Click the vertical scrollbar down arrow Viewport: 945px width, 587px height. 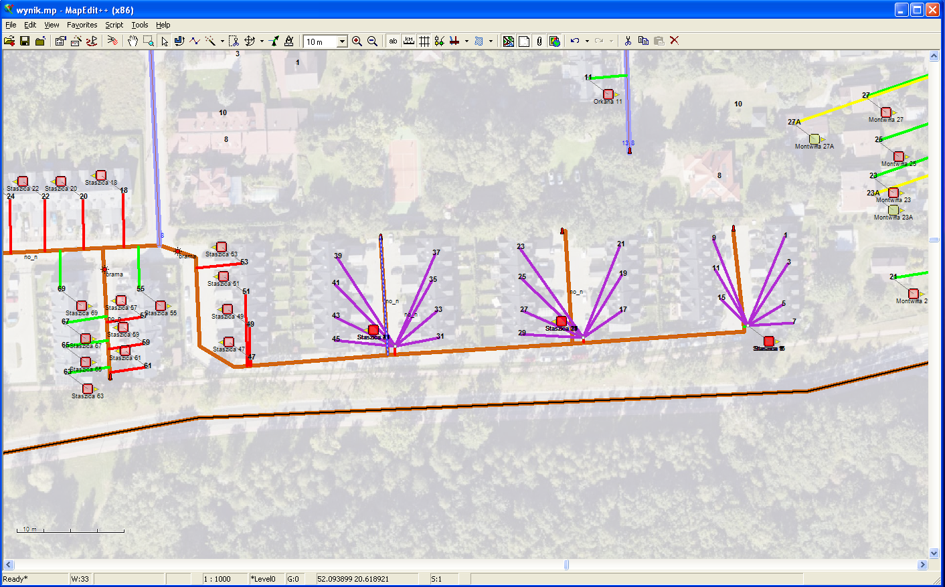(934, 554)
